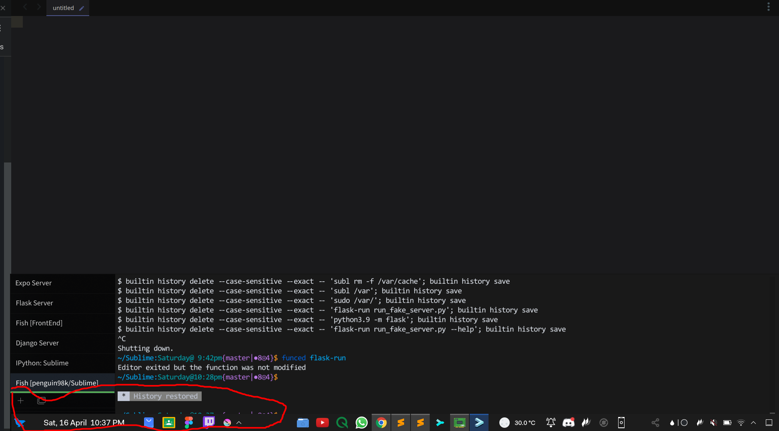Create a new terminal with the plus button
The height and width of the screenshot is (431, 779).
21,400
